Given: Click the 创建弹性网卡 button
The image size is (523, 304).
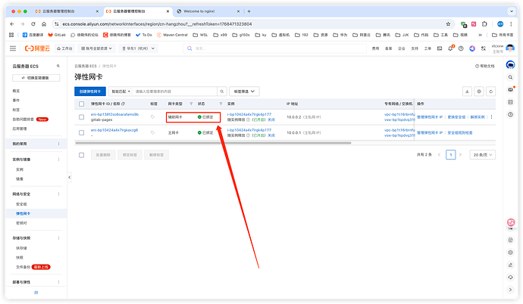Looking at the screenshot, I should [89, 91].
